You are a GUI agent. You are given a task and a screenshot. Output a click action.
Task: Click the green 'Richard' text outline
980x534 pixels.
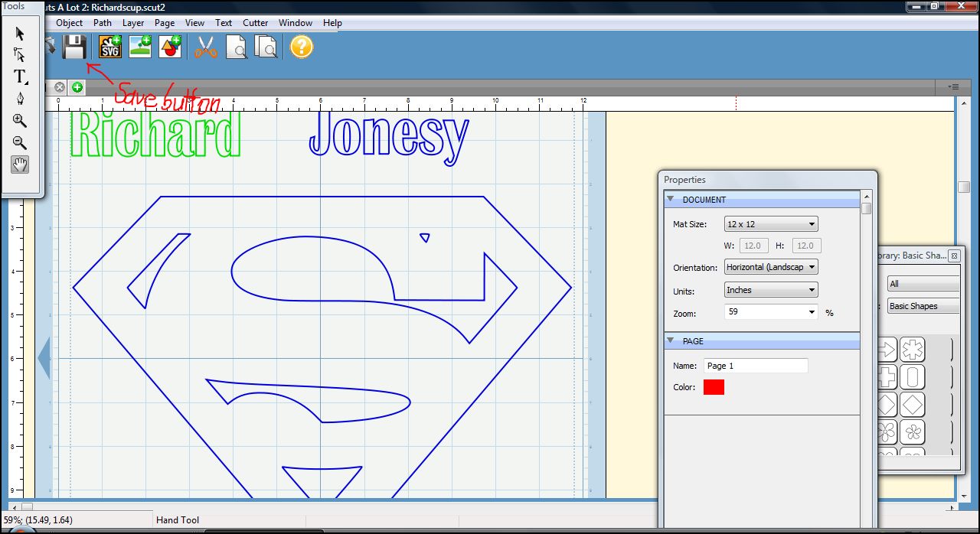tap(155, 136)
